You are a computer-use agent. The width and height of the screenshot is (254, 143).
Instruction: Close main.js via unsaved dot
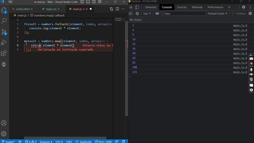tap(91, 9)
